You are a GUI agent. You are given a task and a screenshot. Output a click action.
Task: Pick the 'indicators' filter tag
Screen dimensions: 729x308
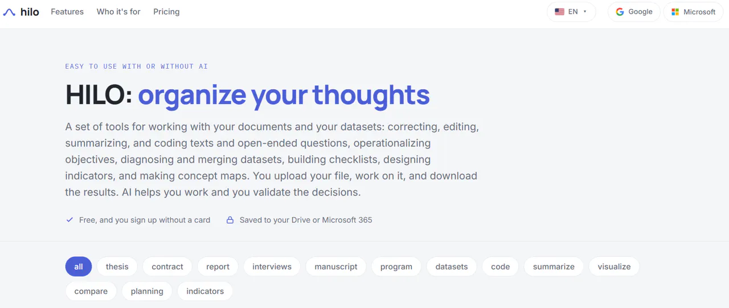coord(205,291)
